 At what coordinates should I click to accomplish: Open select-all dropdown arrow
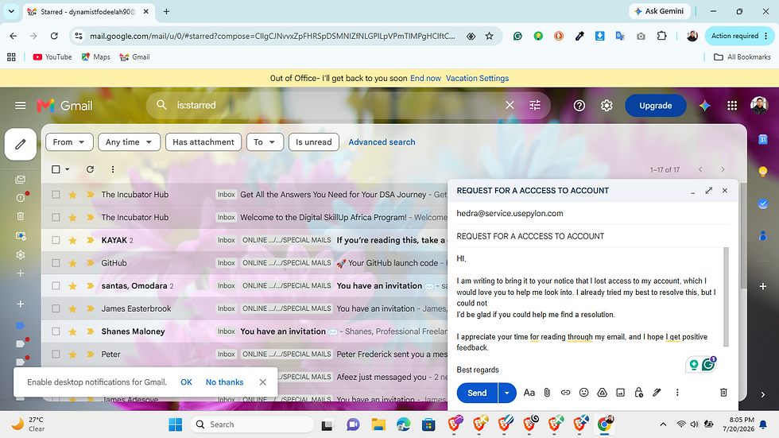click(x=67, y=169)
